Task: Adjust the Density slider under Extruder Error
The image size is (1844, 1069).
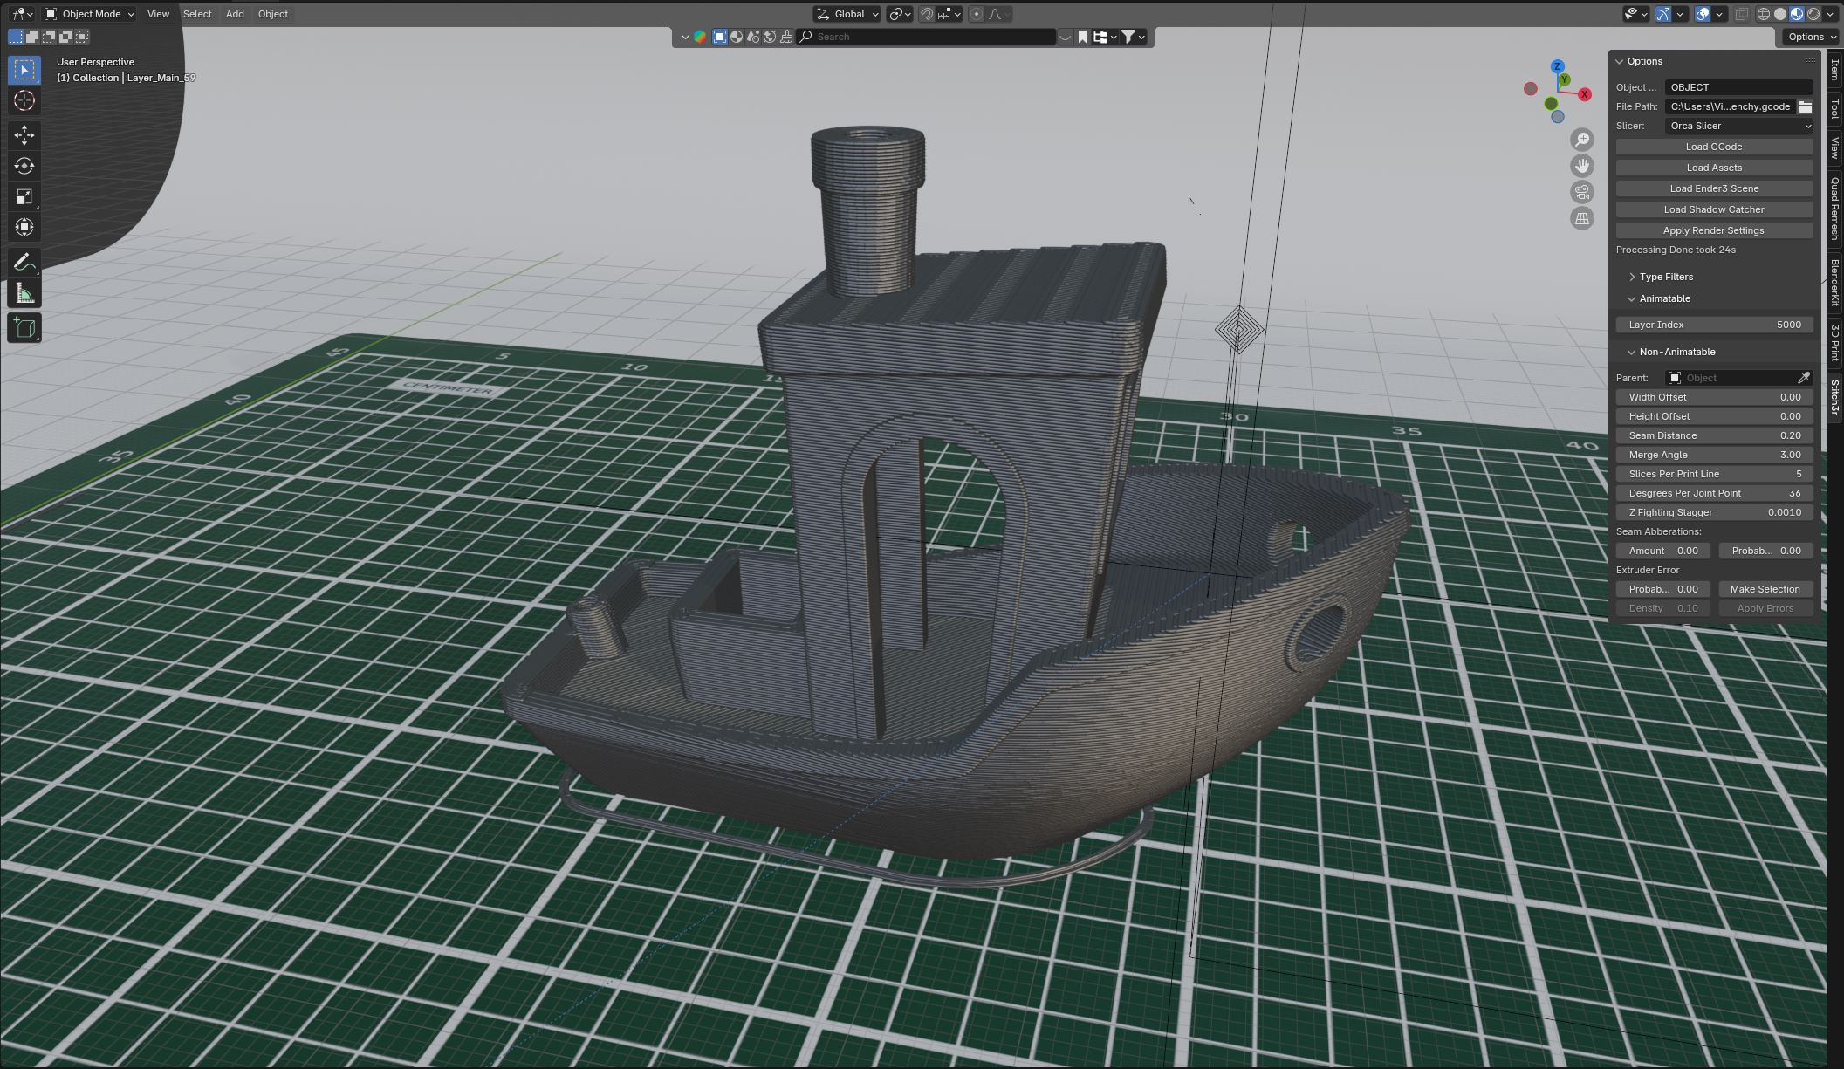Action: tap(1662, 607)
